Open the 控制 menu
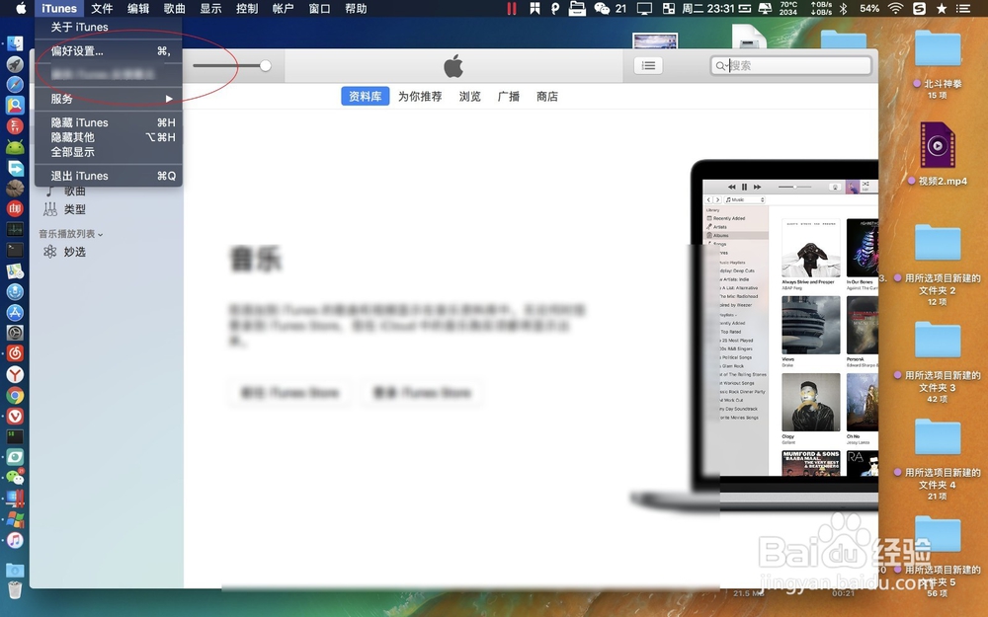Screen dimensions: 988x617 247,8
